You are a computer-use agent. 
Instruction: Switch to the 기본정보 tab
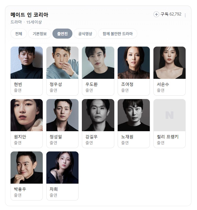click(40, 33)
